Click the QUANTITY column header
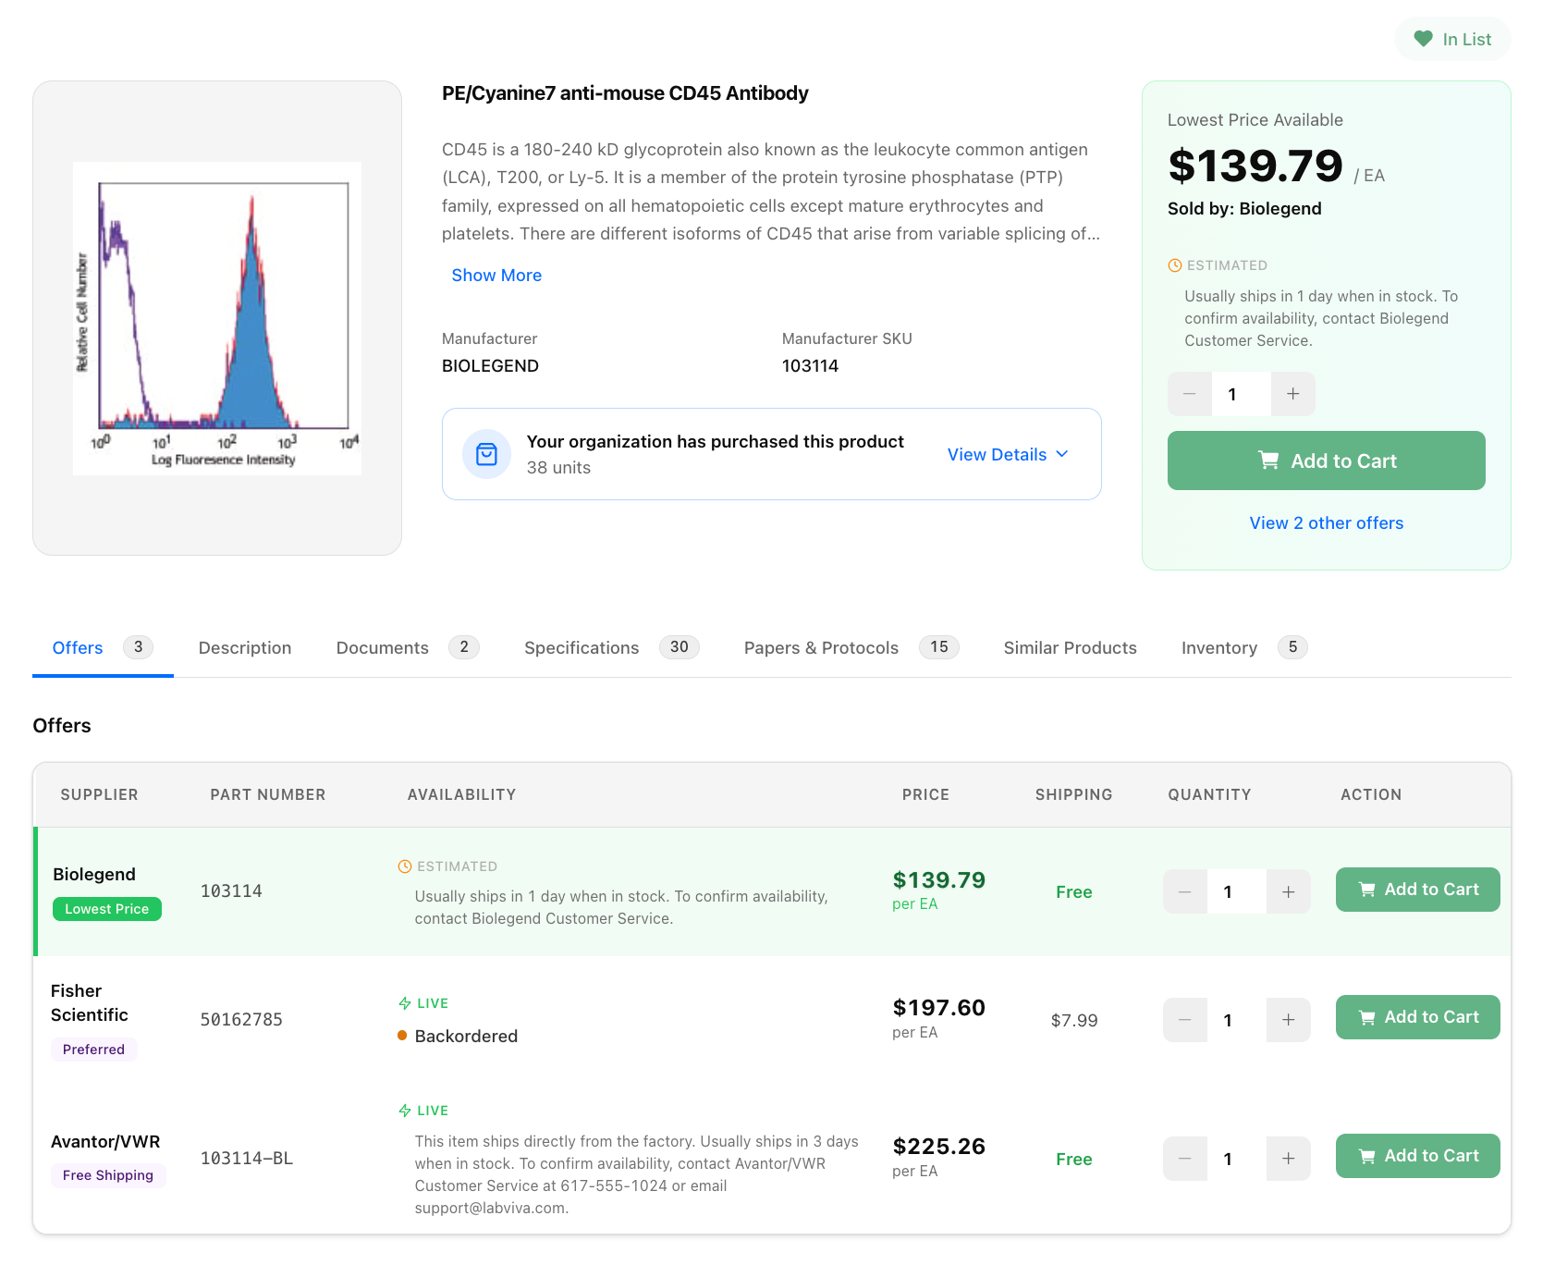The width and height of the screenshot is (1555, 1265). 1209,794
